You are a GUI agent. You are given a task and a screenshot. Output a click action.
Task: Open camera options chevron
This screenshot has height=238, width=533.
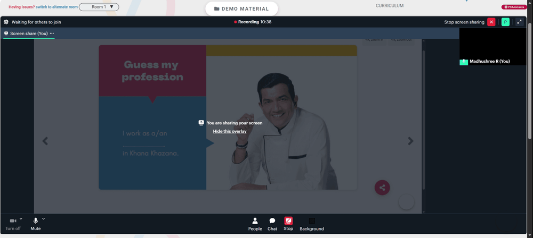point(21,219)
